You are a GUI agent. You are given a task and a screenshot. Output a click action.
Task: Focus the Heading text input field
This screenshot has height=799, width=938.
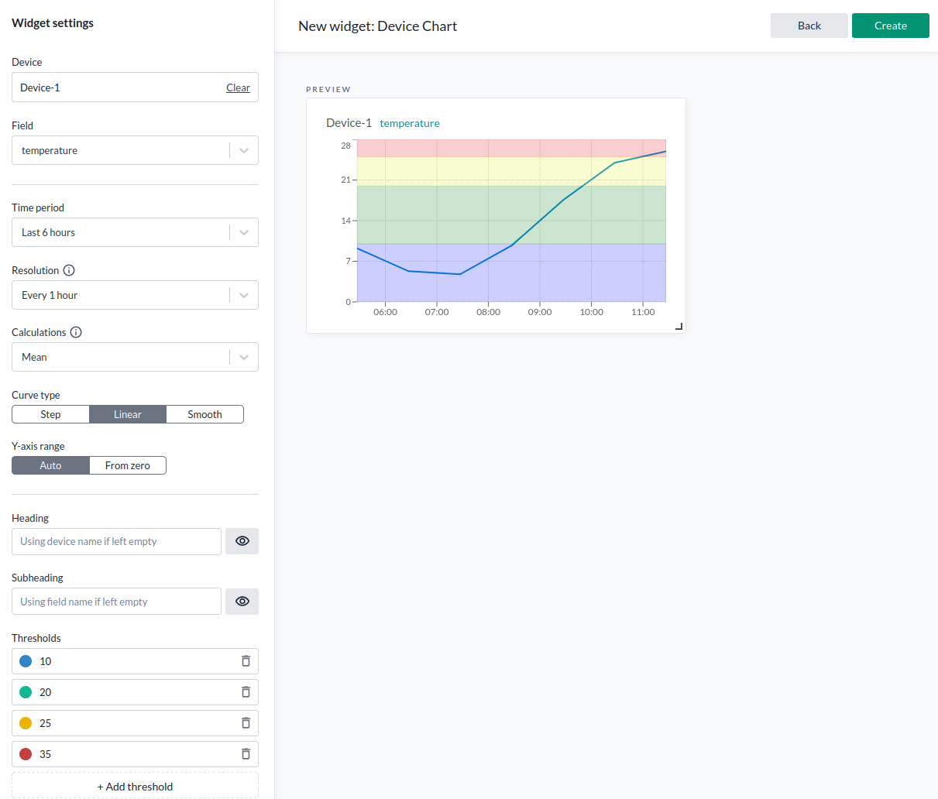coord(116,541)
